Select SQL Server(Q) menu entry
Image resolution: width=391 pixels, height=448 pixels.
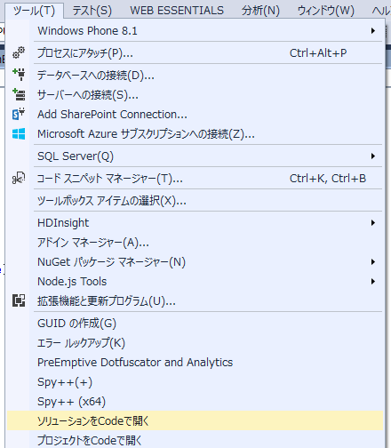195,156
